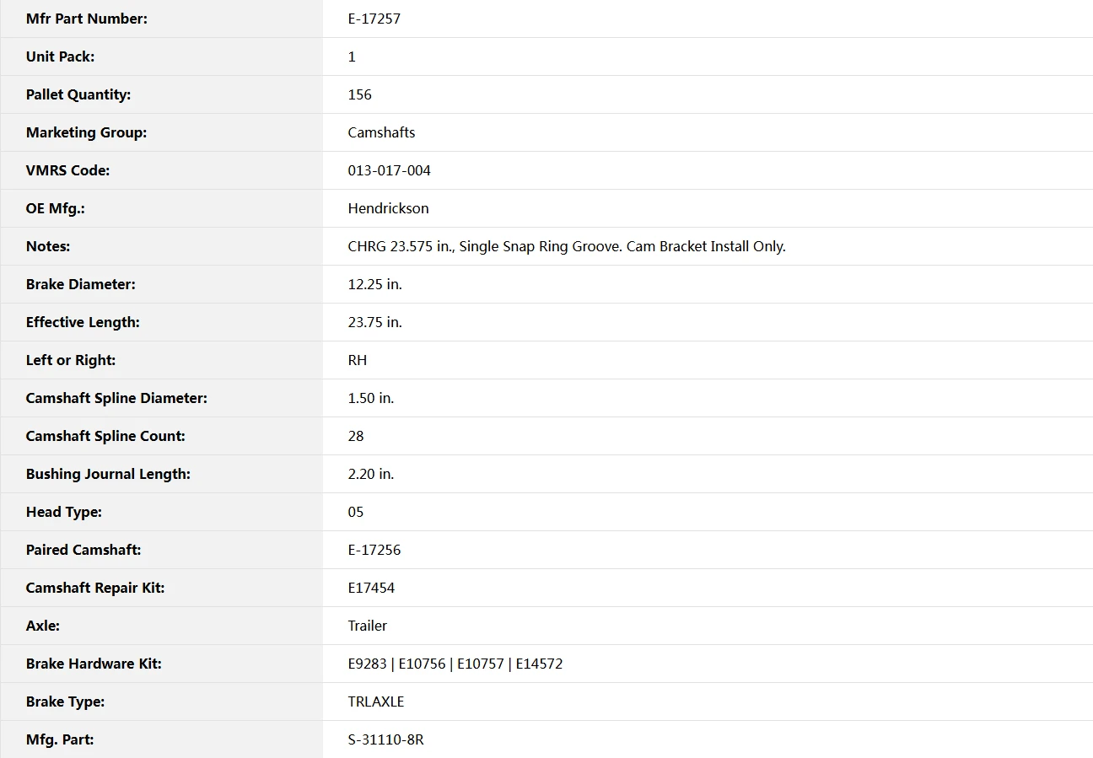Select the Camshaft Spline Diameter label
Viewport: 1093px width, 758px height.
pyautogui.click(x=116, y=398)
